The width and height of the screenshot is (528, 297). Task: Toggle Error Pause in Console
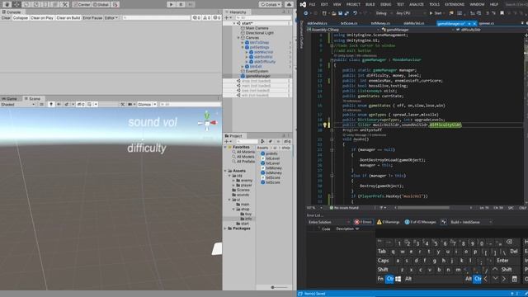tap(92, 17)
